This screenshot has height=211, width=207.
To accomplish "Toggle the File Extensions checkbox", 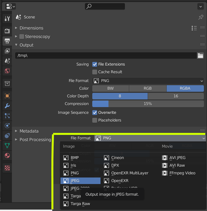I will [x=95, y=64].
